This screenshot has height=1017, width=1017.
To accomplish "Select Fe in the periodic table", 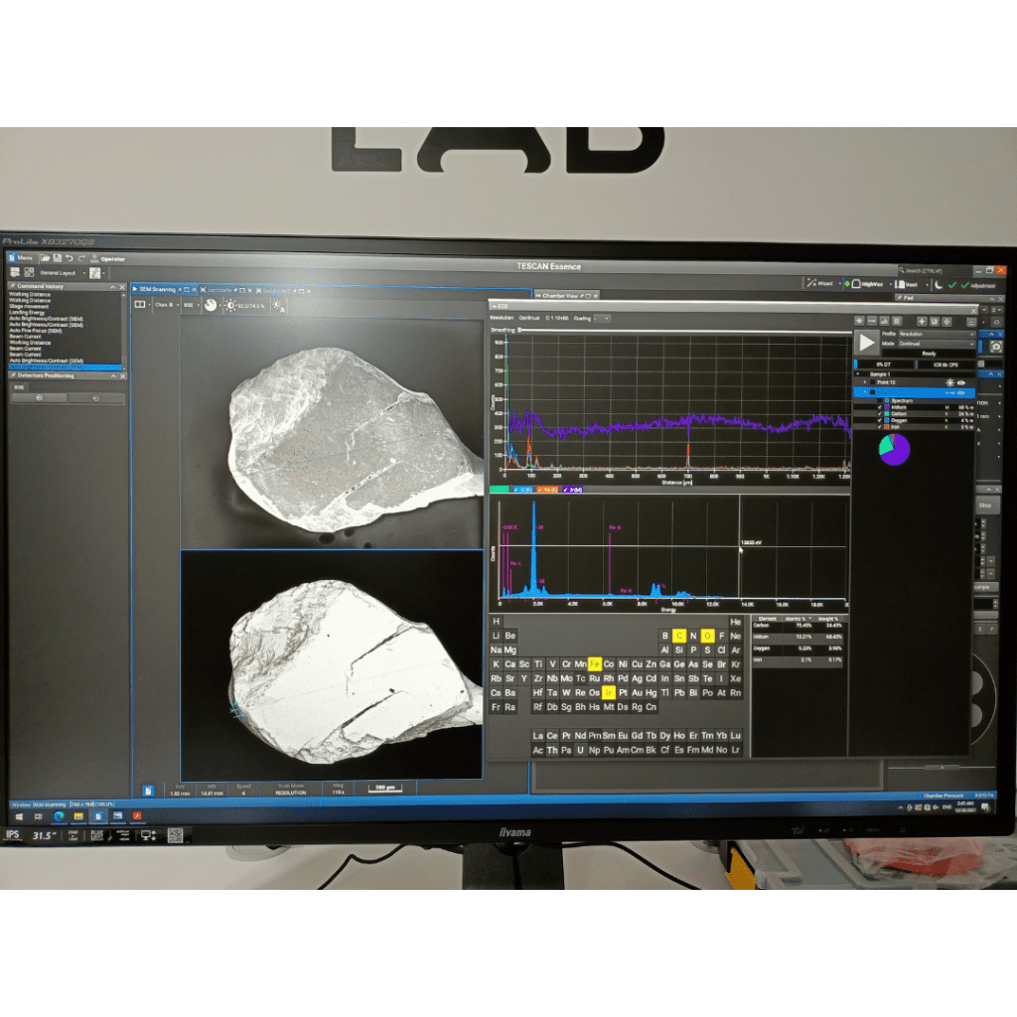I will [x=595, y=664].
